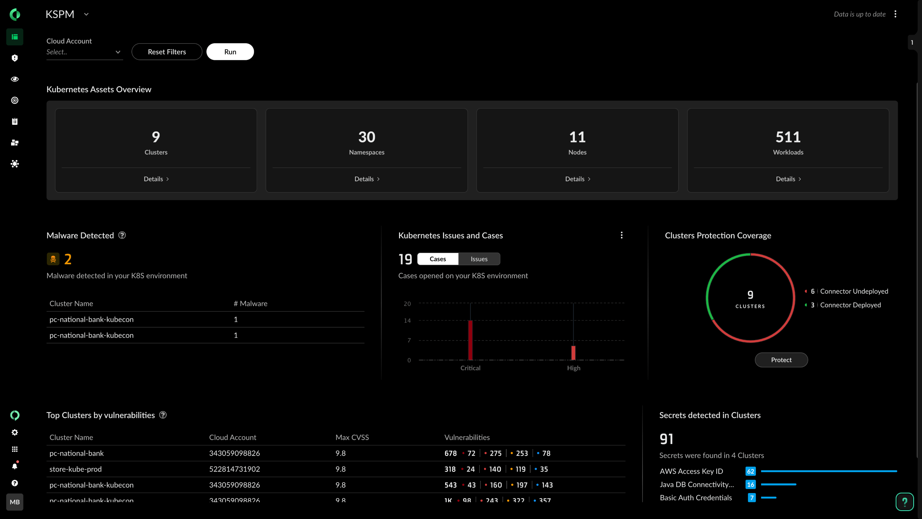This screenshot has width=922, height=519.
Task: Switch the segmented toggle to Issues
Action: coord(479,259)
